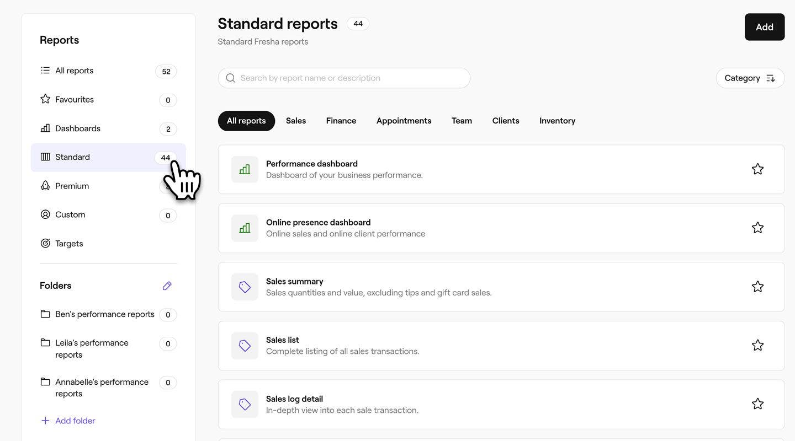
Task: Click the Premium rocket icon in sidebar
Action: click(45, 186)
